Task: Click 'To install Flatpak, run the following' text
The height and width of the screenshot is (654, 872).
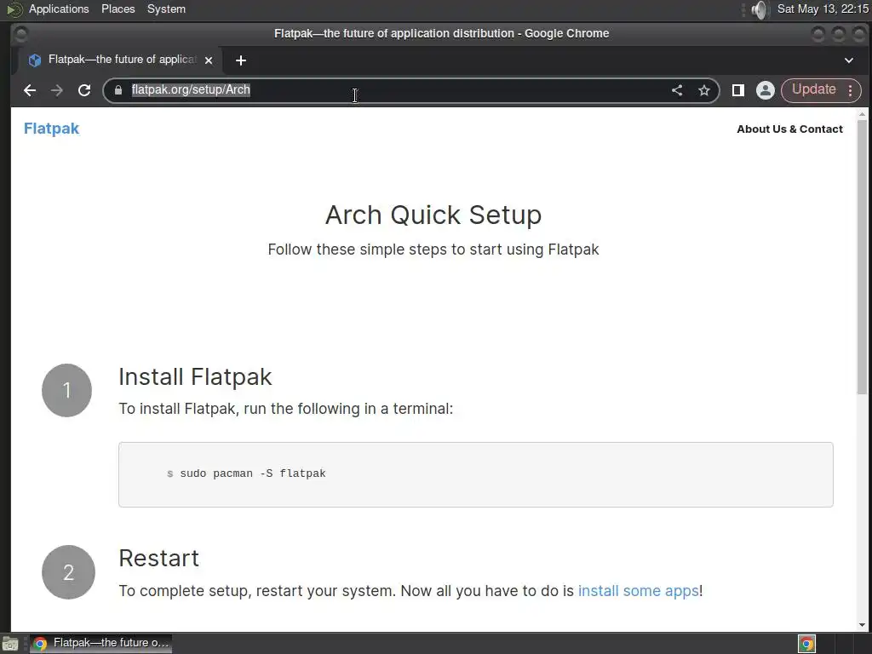Action: [286, 409]
